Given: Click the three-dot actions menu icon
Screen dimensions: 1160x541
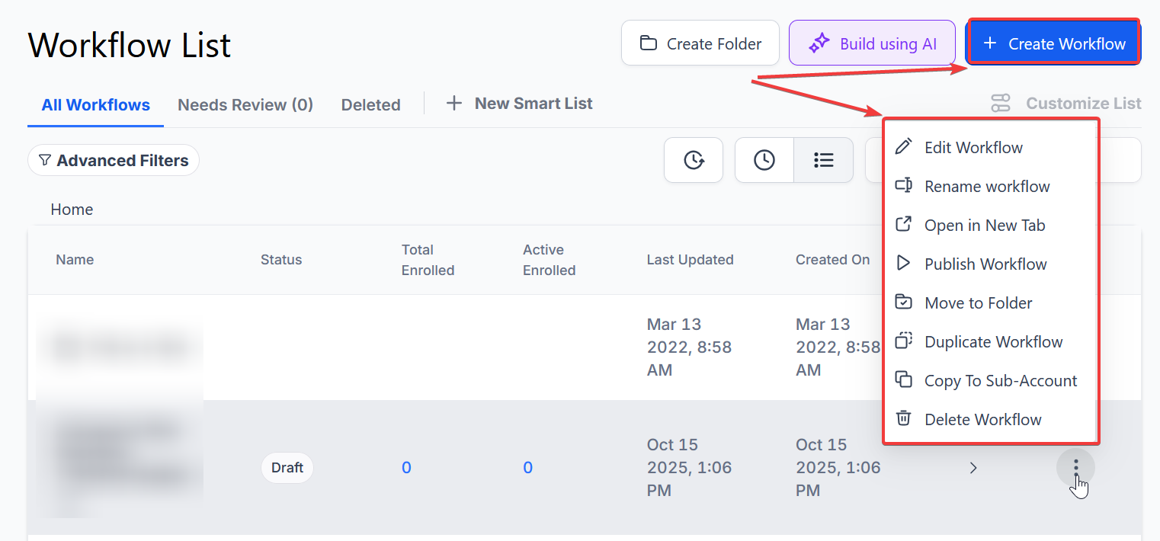Looking at the screenshot, I should coord(1075,466).
